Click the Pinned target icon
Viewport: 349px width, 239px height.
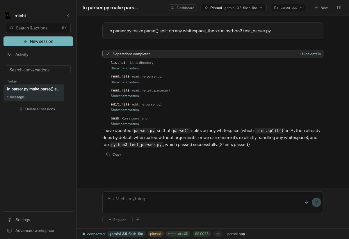click(206, 8)
